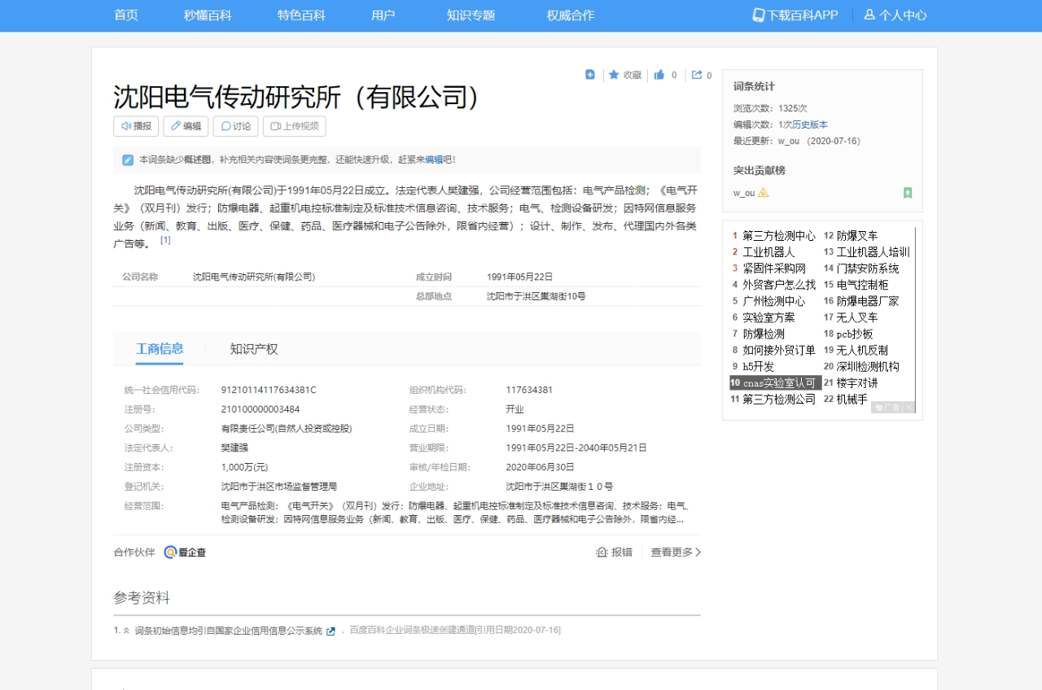Go to 秒懂百科 from the top navigation
Viewport: 1042px width, 690px height.
click(x=208, y=15)
